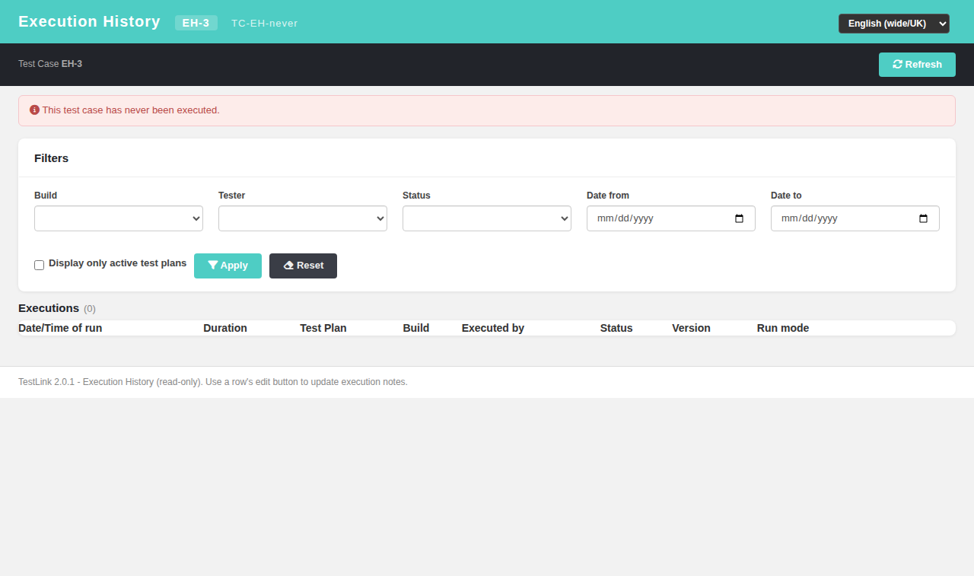Click the info icon in the alert
974x576 pixels.
[34, 110]
